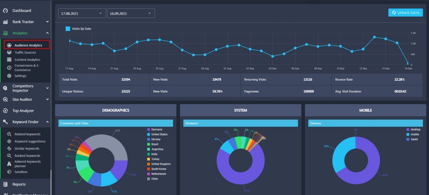Click the Settings gear icon
This screenshot has height=195, width=429.
[x=9, y=76]
